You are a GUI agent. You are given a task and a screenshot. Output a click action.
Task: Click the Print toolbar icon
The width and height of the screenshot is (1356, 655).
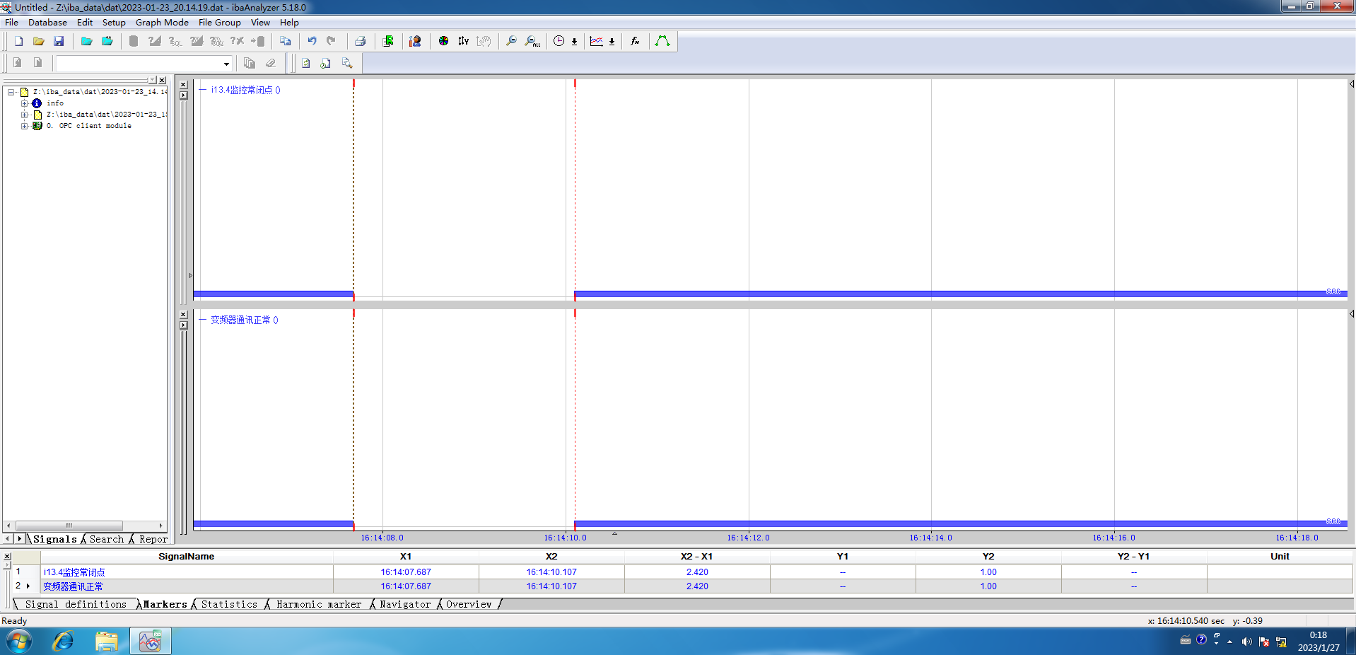pos(361,42)
